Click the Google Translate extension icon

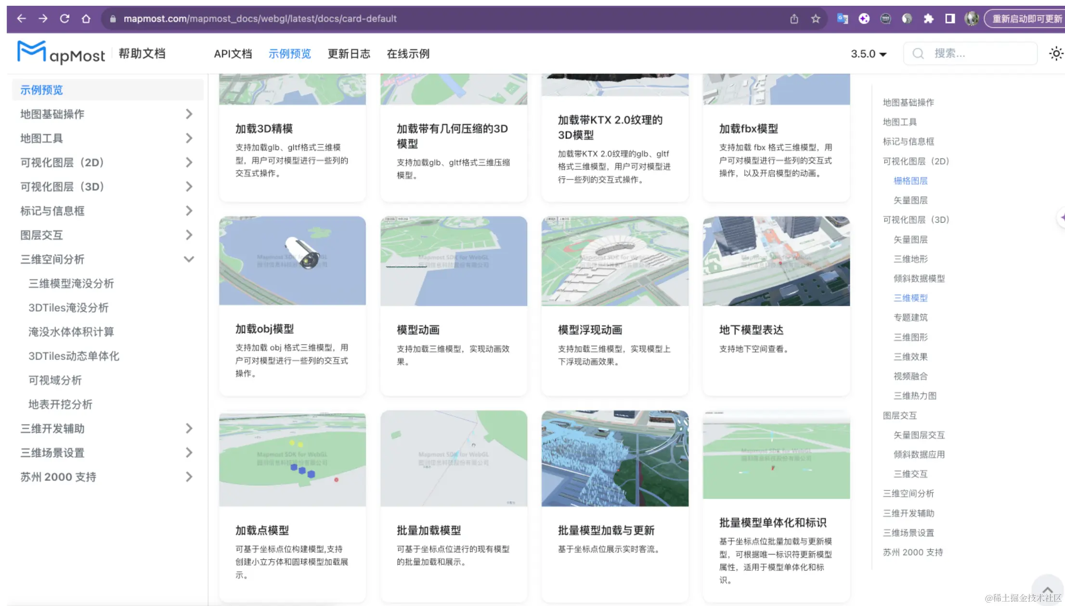pos(842,19)
